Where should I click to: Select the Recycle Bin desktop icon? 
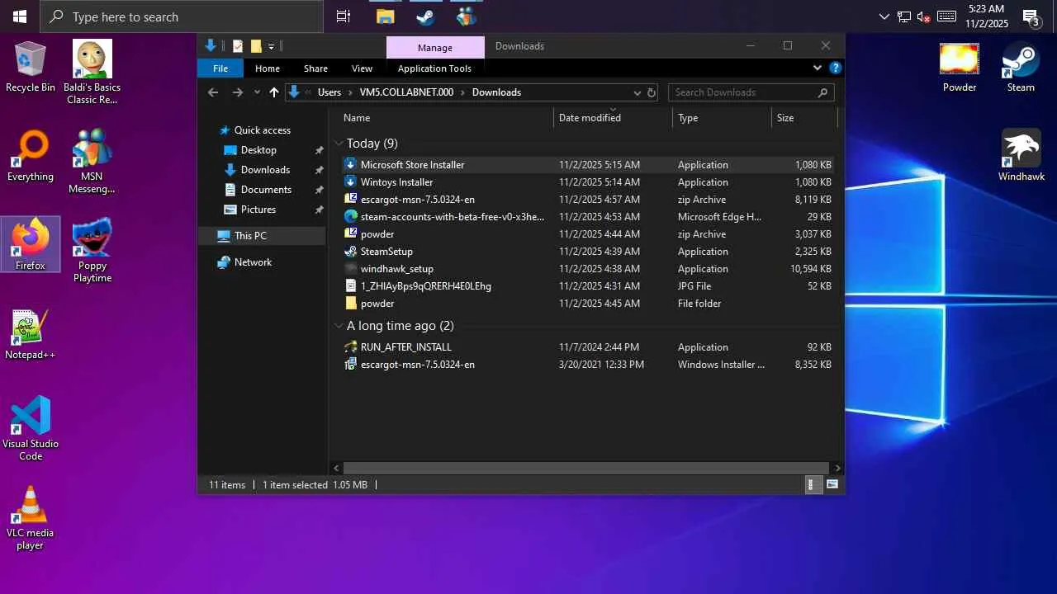[31, 66]
